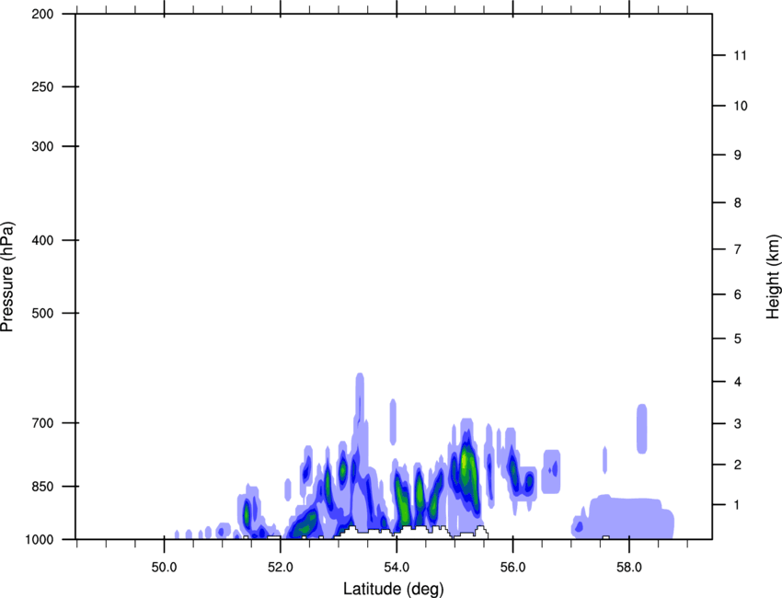Click the 200 pressure tick label
Viewport: 782px width, 598px height.
[42, 14]
